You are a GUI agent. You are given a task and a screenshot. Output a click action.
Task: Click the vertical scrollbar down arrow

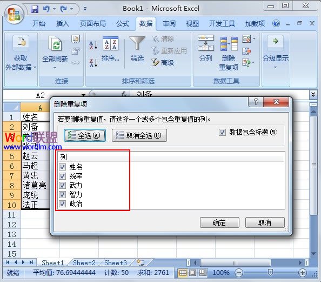[313, 253]
